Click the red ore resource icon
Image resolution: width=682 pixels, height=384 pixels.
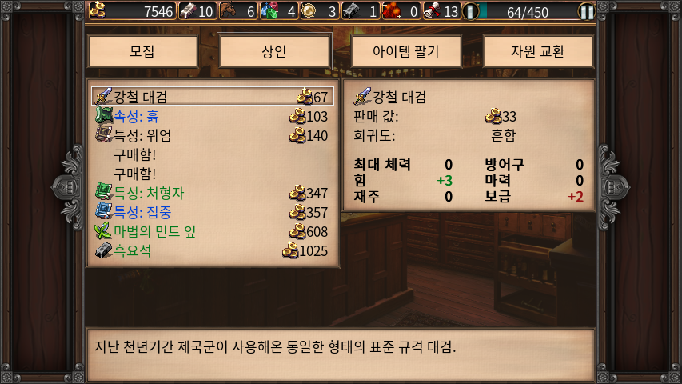[392, 11]
